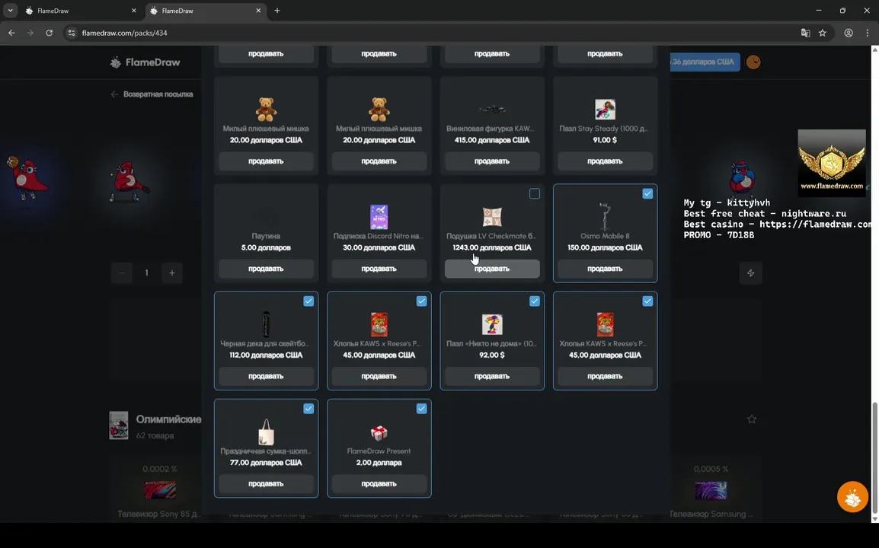Open Chrome profile icon

click(x=849, y=33)
